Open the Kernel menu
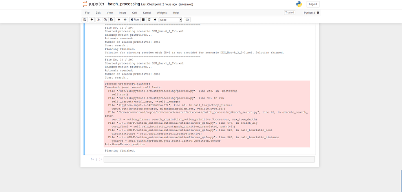This screenshot has height=192, width=402. 146,13
